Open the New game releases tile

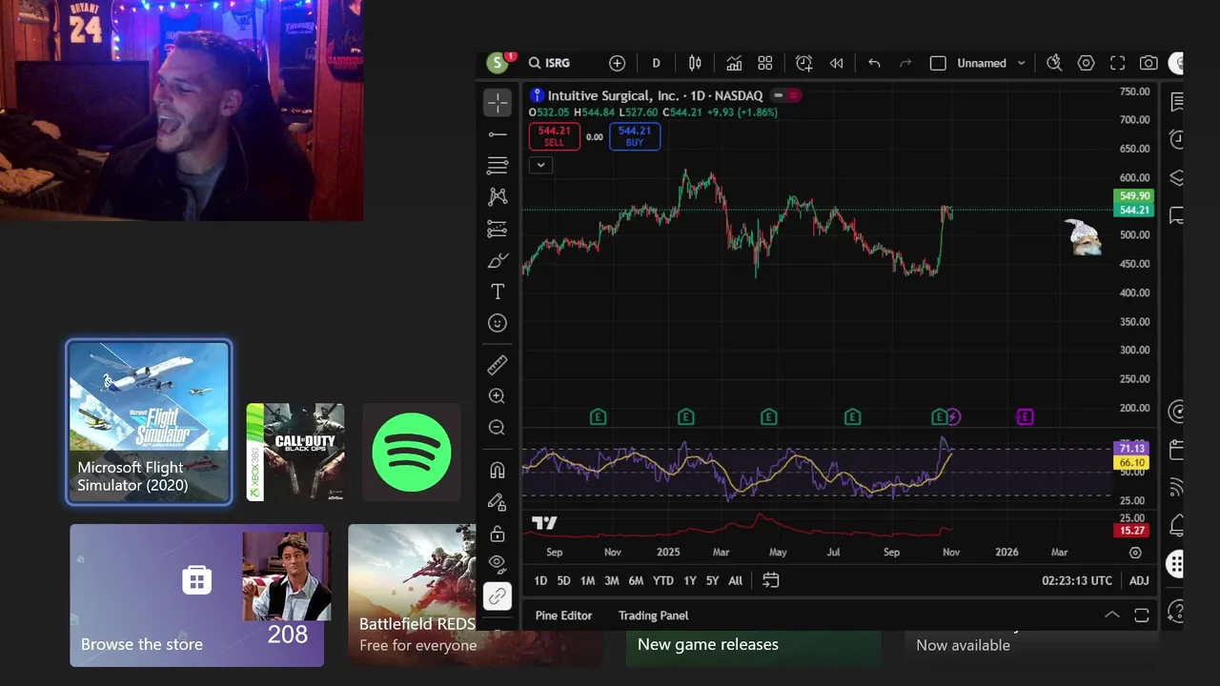(x=753, y=648)
